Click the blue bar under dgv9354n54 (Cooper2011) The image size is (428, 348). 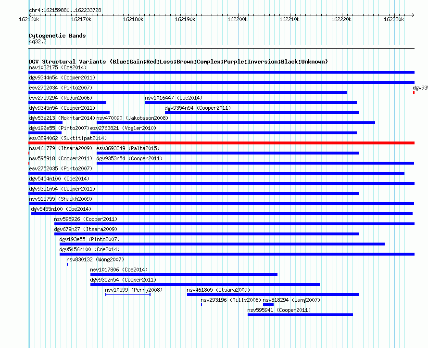point(262,113)
